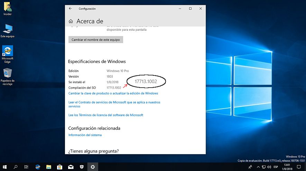
Task: Select 'Especificaciones de Windows' heading
Action: pyautogui.click(x=97, y=61)
